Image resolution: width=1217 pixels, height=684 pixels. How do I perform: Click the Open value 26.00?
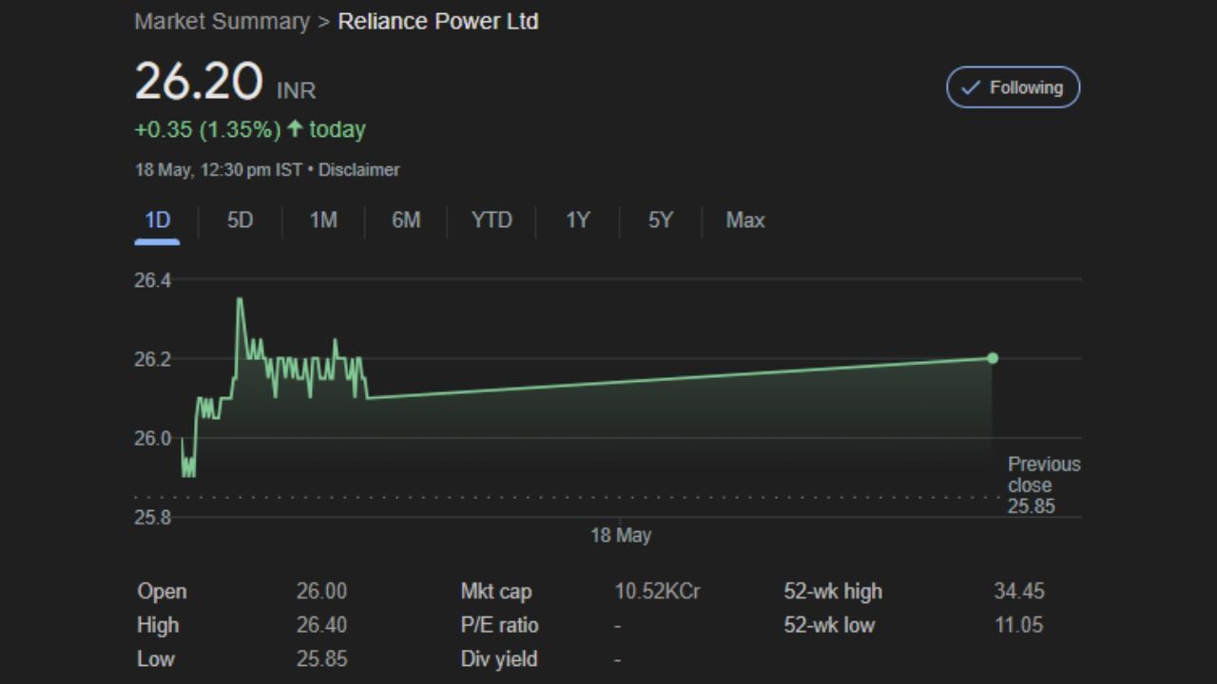coord(321,591)
